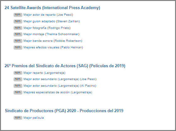The image size is (176, 131).
Task: Click Mejor película under PGA
Action: coord(34,118)
